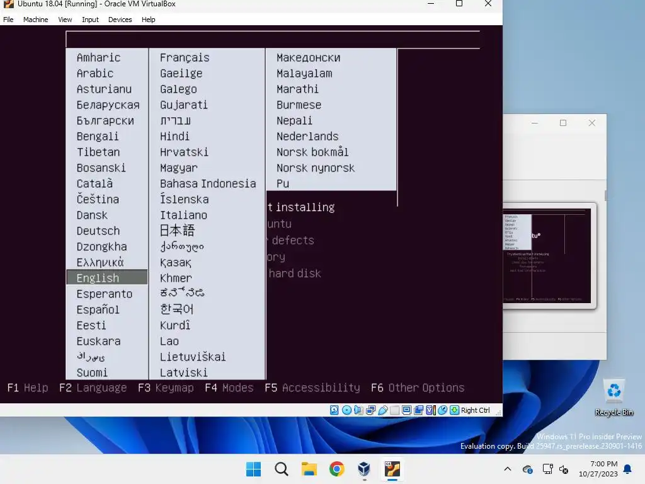The height and width of the screenshot is (484, 645).
Task: Select English in the language list
Action: (107, 277)
